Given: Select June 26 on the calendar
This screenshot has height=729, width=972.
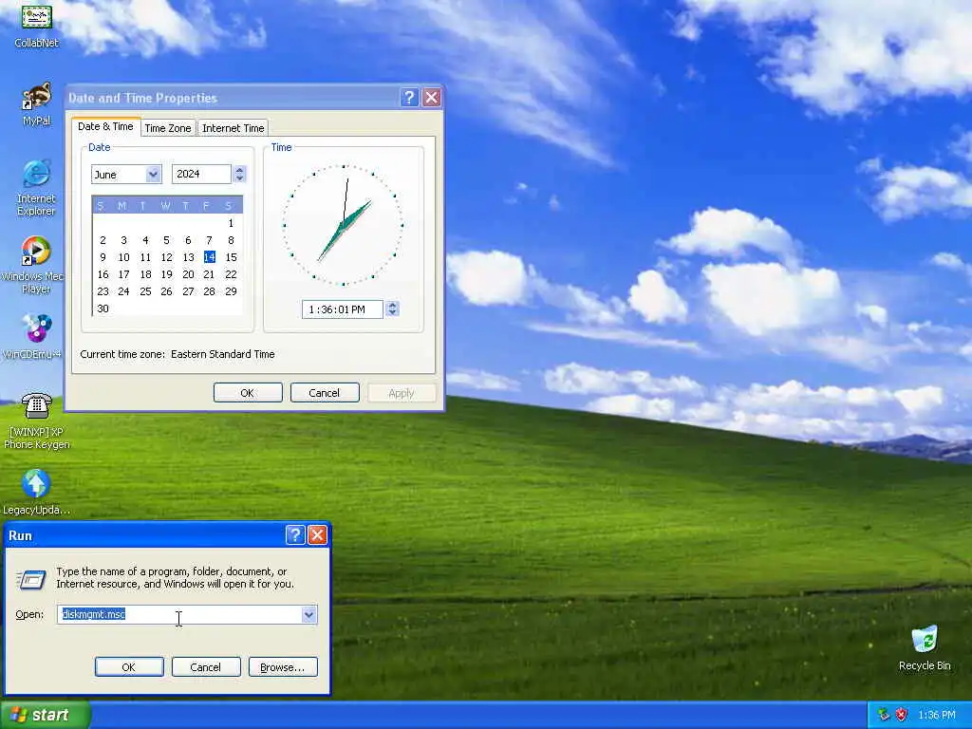Looking at the screenshot, I should 167,291.
